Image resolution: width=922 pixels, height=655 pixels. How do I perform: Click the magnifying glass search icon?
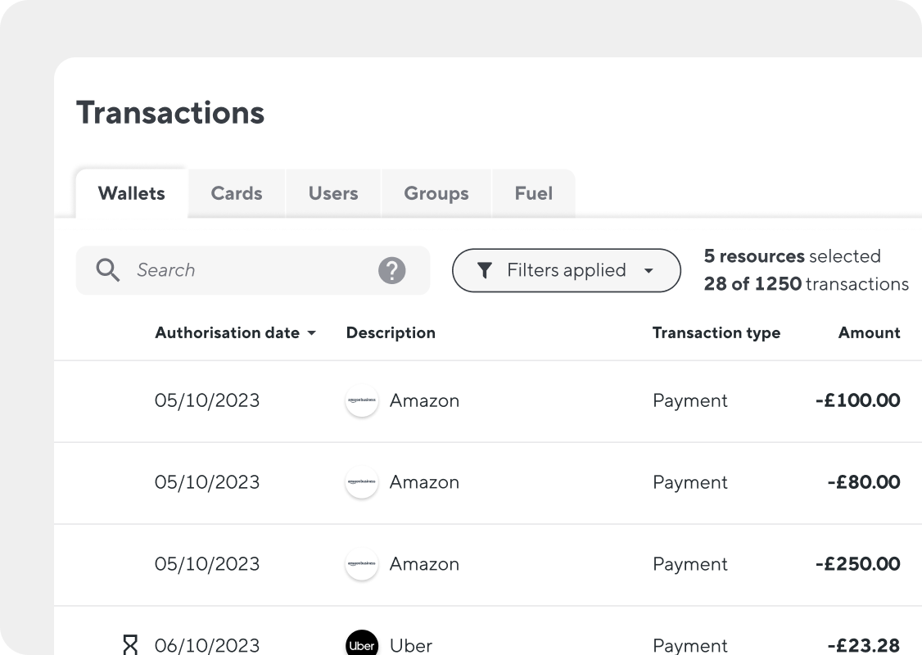coord(108,270)
